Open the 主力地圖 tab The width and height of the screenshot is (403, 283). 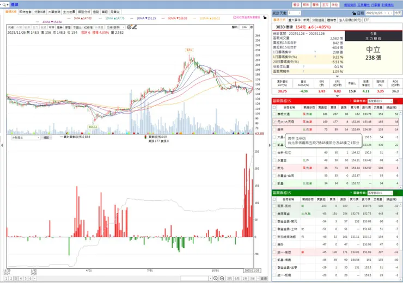(69, 12)
